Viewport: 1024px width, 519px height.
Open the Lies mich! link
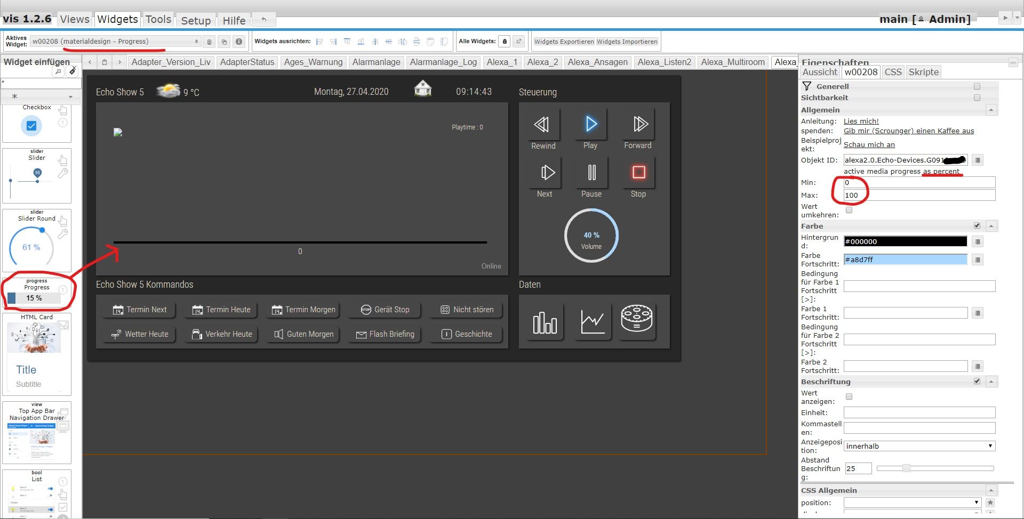coord(861,121)
